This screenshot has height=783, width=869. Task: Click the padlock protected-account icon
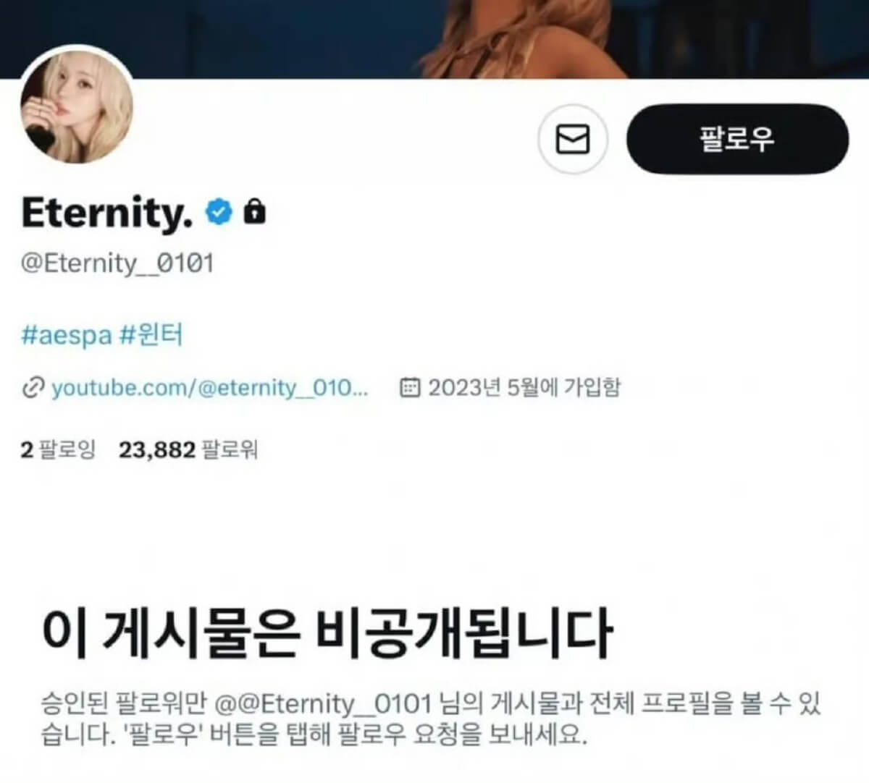click(x=254, y=211)
